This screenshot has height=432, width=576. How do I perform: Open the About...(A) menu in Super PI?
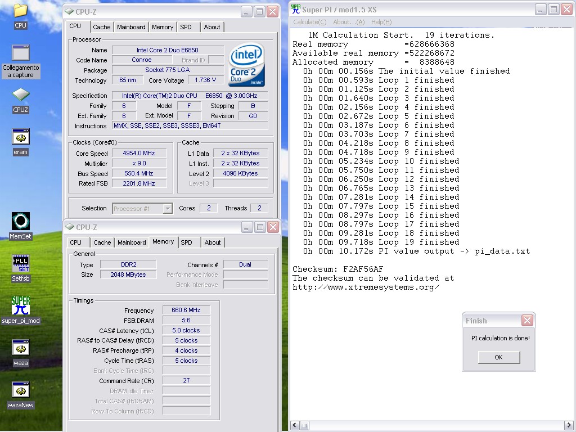click(349, 22)
